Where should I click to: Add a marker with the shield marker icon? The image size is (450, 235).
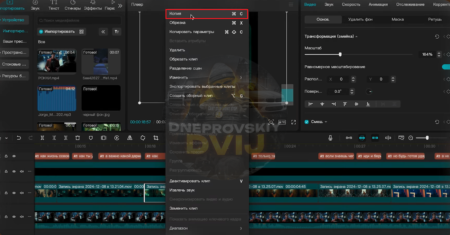click(x=91, y=138)
